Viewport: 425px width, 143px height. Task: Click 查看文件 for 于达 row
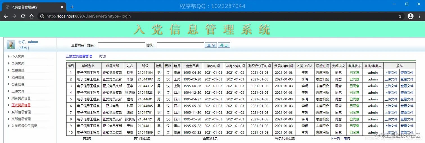pyautogui.click(x=407, y=126)
